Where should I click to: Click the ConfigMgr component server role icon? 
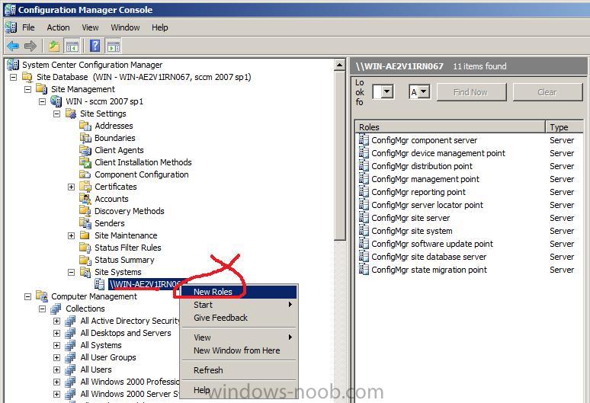tap(364, 140)
